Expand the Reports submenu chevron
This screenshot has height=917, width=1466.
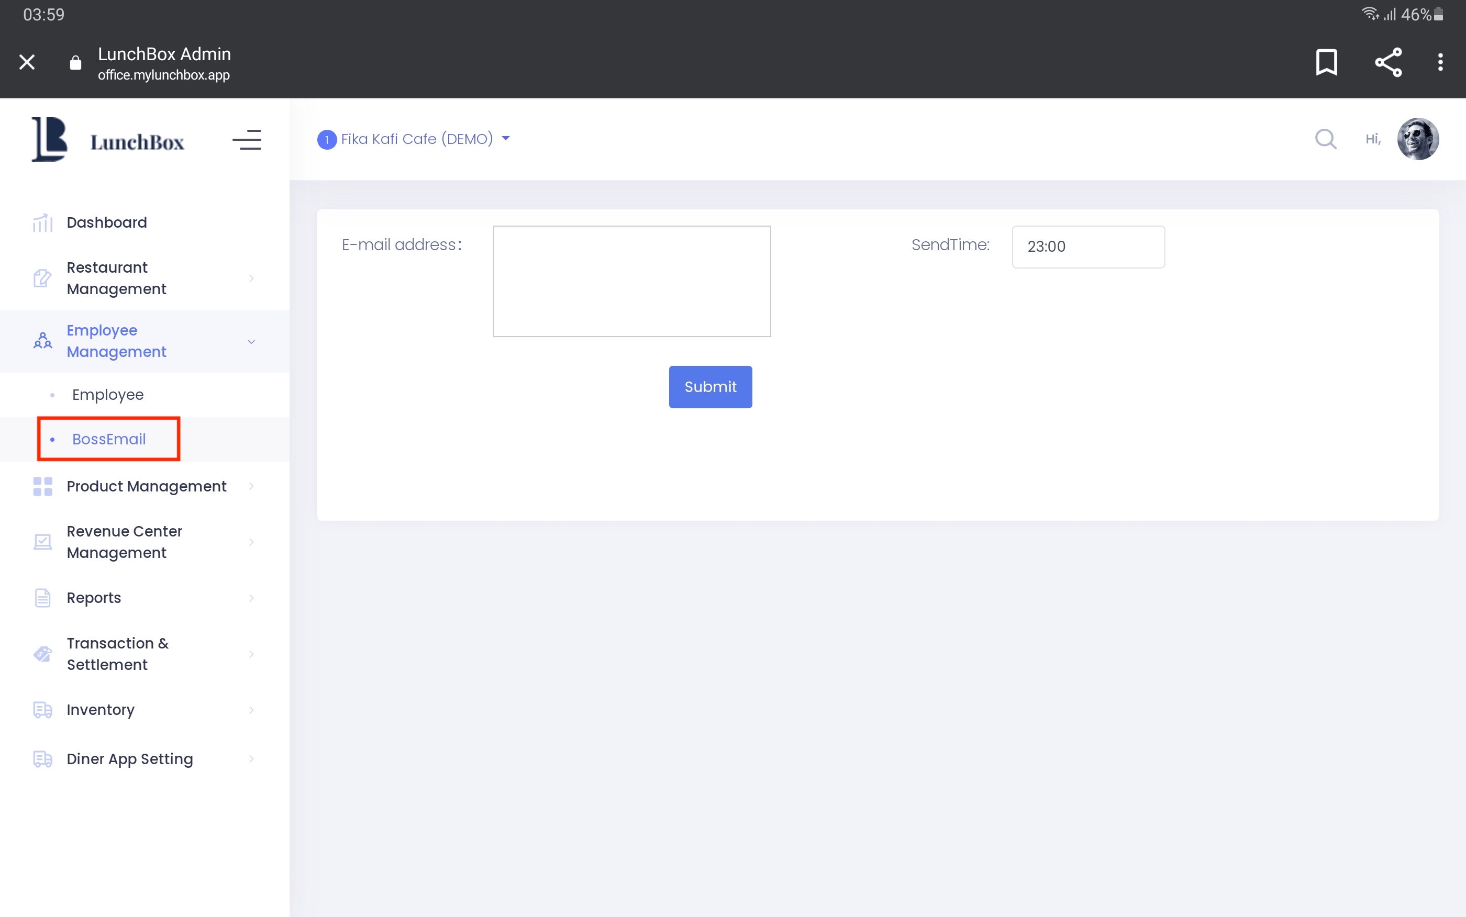(x=251, y=598)
